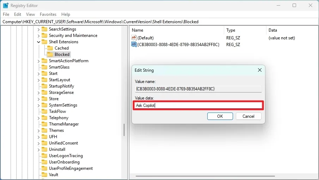Viewport: 319px width, 180px height.
Task: Click the Value name field in Edit String
Action: pyautogui.click(x=198, y=89)
